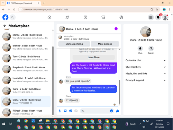The width and height of the screenshot is (173, 130).
Task: Open account profile avatar menu
Action: coord(165,17)
